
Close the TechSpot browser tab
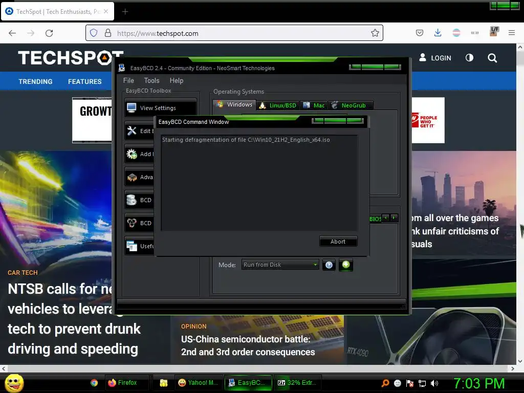click(x=106, y=11)
